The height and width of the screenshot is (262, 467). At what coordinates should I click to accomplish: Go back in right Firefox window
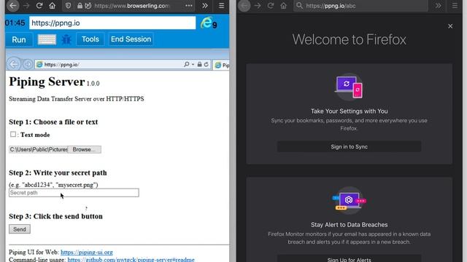244,6
